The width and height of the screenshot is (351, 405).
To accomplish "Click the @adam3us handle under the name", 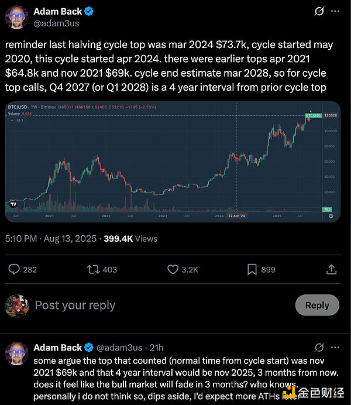I will click(x=56, y=23).
